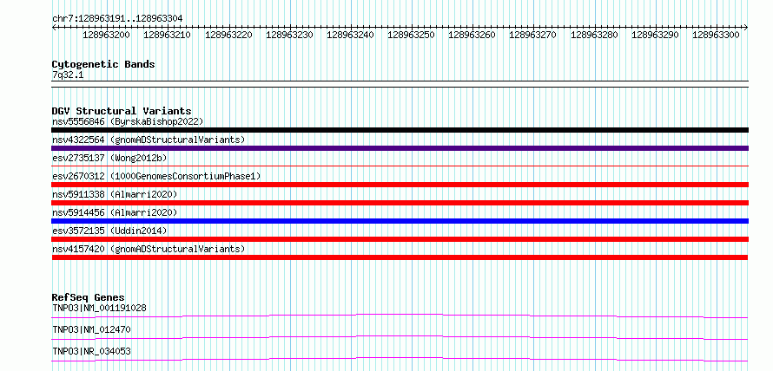
Task: Click the red esv2670312 variant bar
Action: coord(400,185)
